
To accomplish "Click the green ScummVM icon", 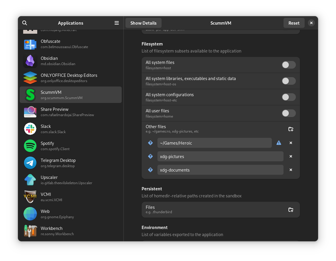I will (30, 95).
